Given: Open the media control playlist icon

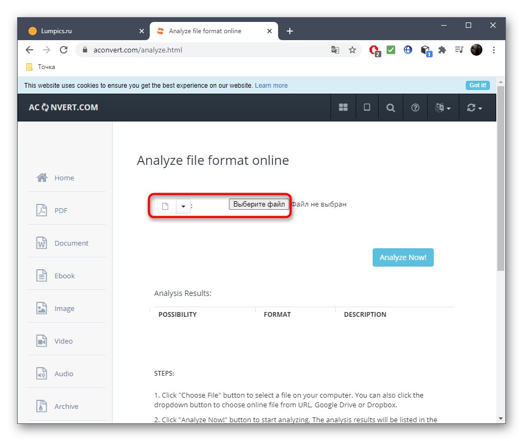Looking at the screenshot, I should coord(459,50).
